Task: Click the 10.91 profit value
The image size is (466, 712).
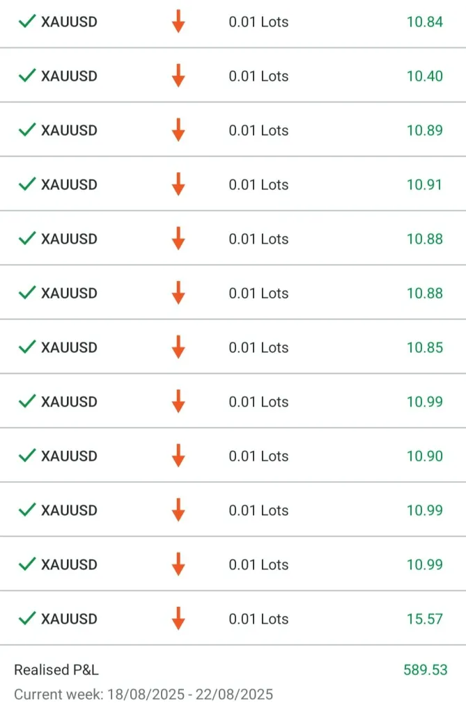Action: click(x=424, y=184)
